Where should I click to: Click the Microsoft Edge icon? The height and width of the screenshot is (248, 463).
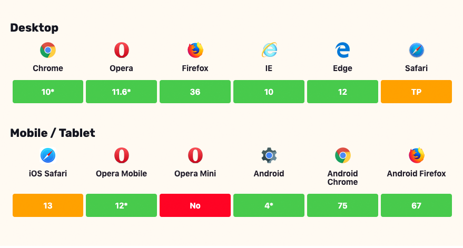coord(343,51)
